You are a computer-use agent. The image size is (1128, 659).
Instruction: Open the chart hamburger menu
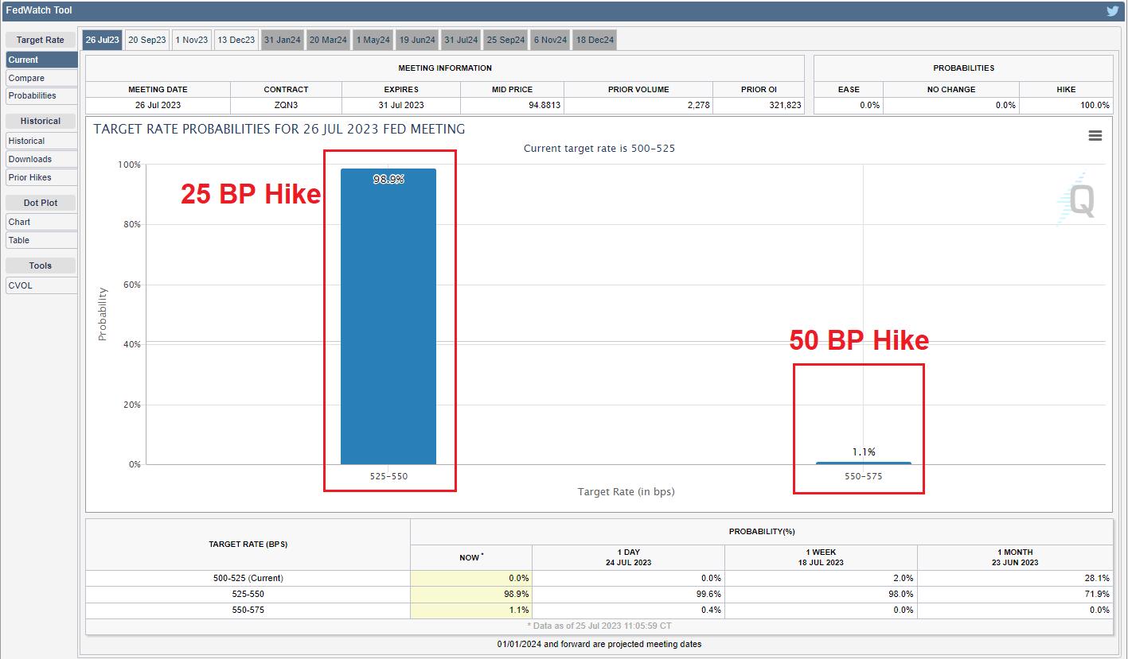tap(1095, 136)
